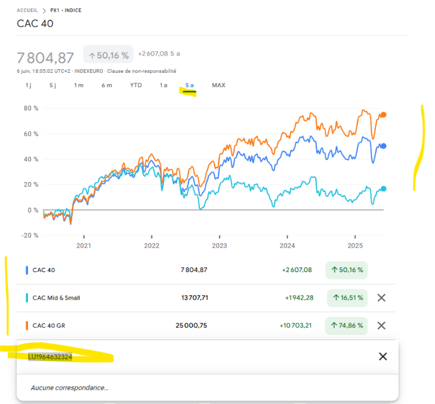Click the 2023 axis label
The image size is (435, 404).
220,246
